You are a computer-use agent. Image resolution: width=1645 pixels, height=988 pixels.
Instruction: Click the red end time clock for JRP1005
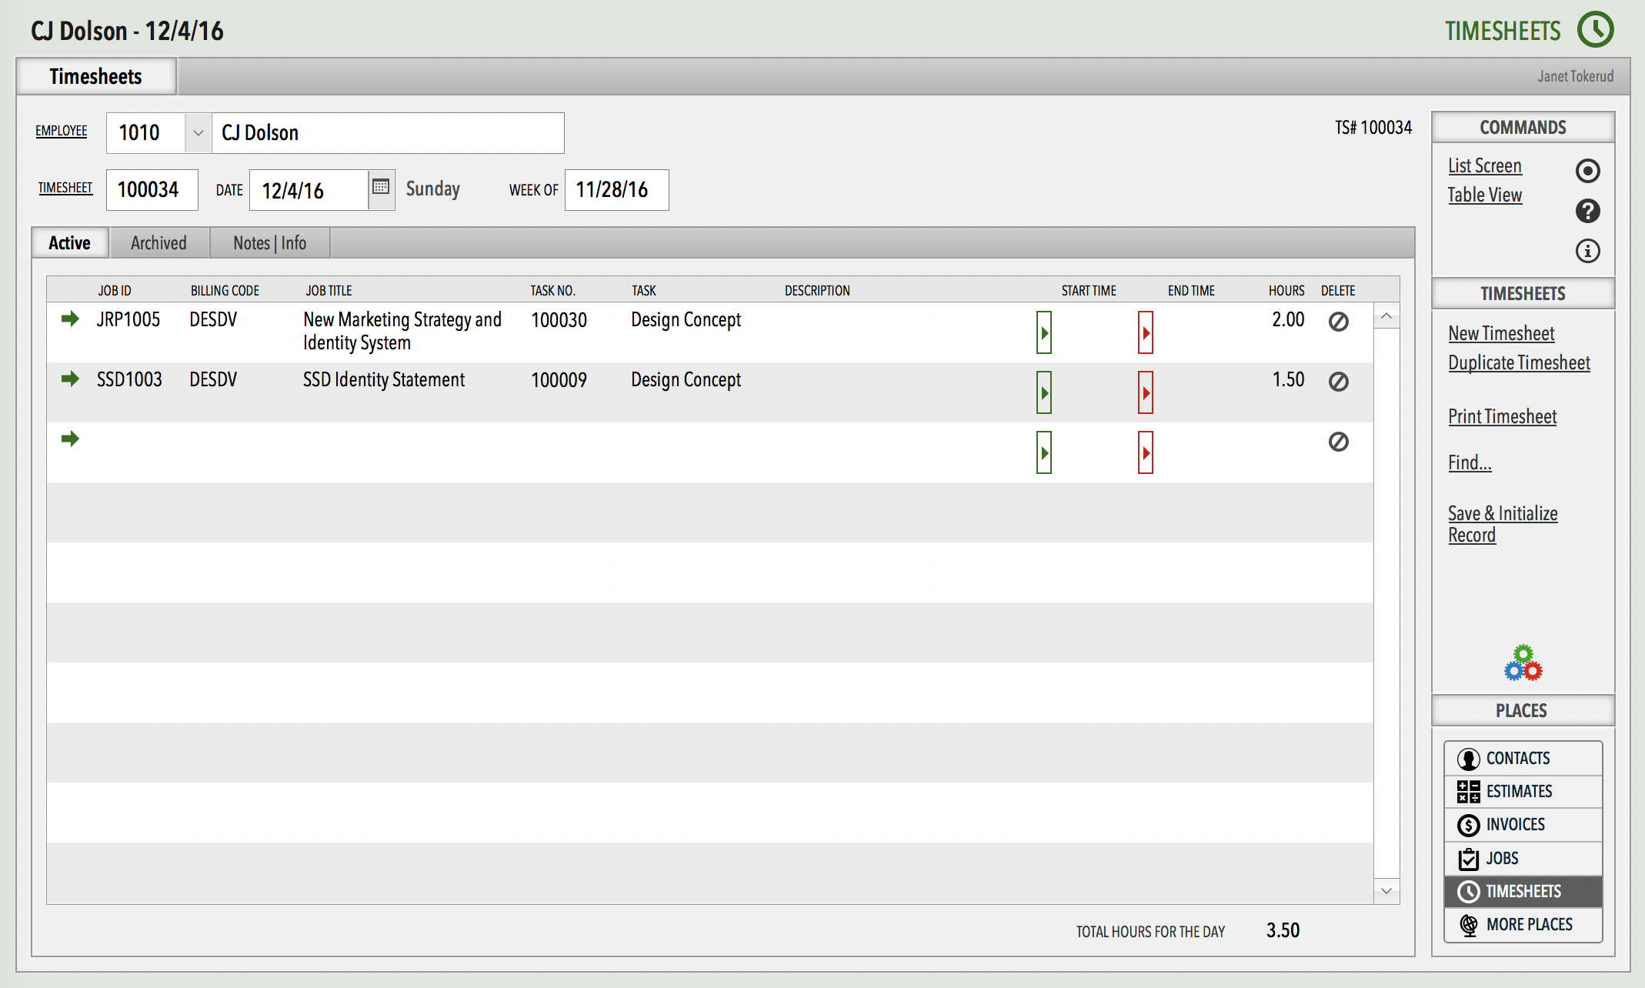(1146, 332)
